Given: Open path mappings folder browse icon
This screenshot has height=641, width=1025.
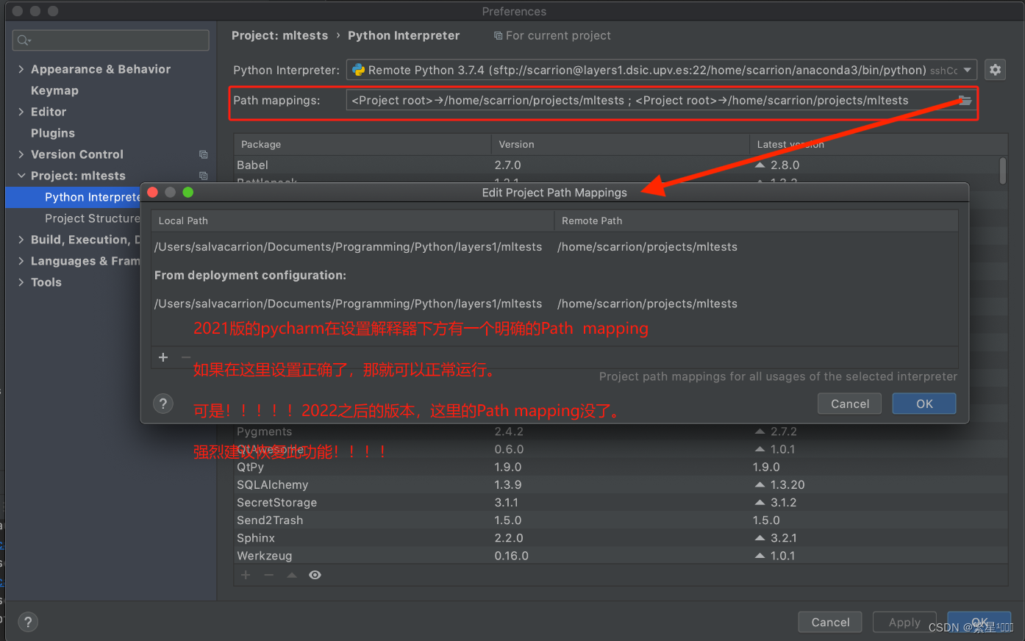Looking at the screenshot, I should coord(965,100).
